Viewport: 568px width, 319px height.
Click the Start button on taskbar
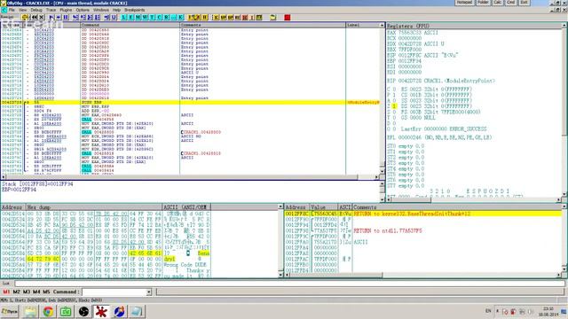(x=10, y=311)
